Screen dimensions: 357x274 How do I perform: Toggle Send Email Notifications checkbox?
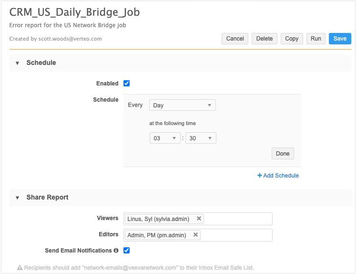coord(126,250)
